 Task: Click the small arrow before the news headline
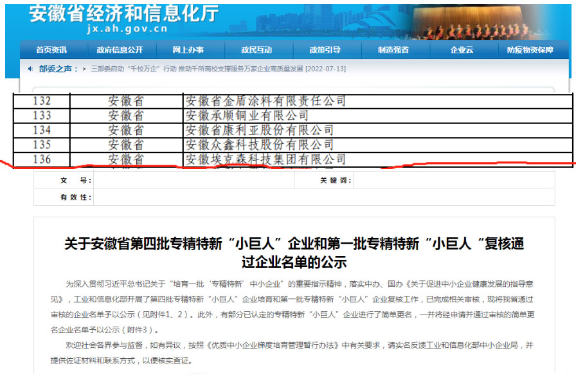[85, 69]
